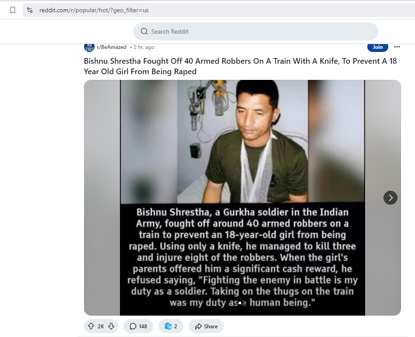Select the gallery pagination dot indicator
The width and height of the screenshot is (415, 337).
tap(240, 303)
